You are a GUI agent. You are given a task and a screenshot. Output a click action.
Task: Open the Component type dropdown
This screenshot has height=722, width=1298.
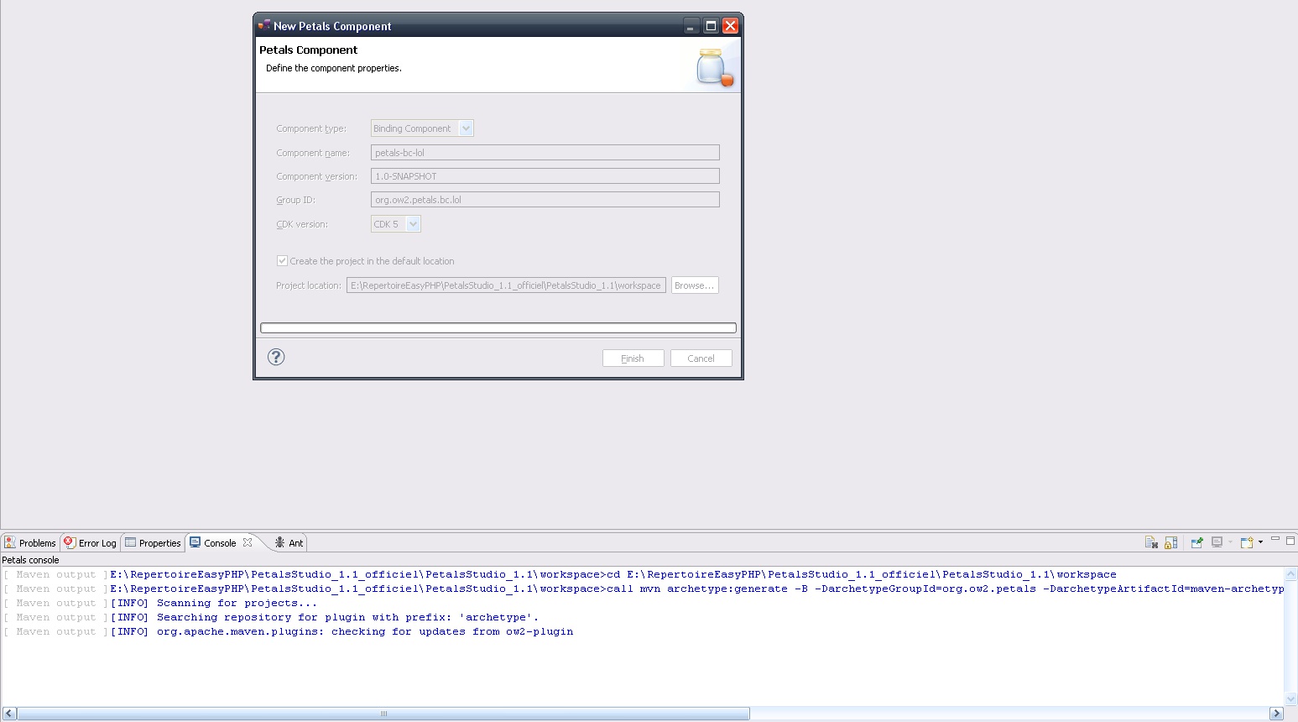467,128
